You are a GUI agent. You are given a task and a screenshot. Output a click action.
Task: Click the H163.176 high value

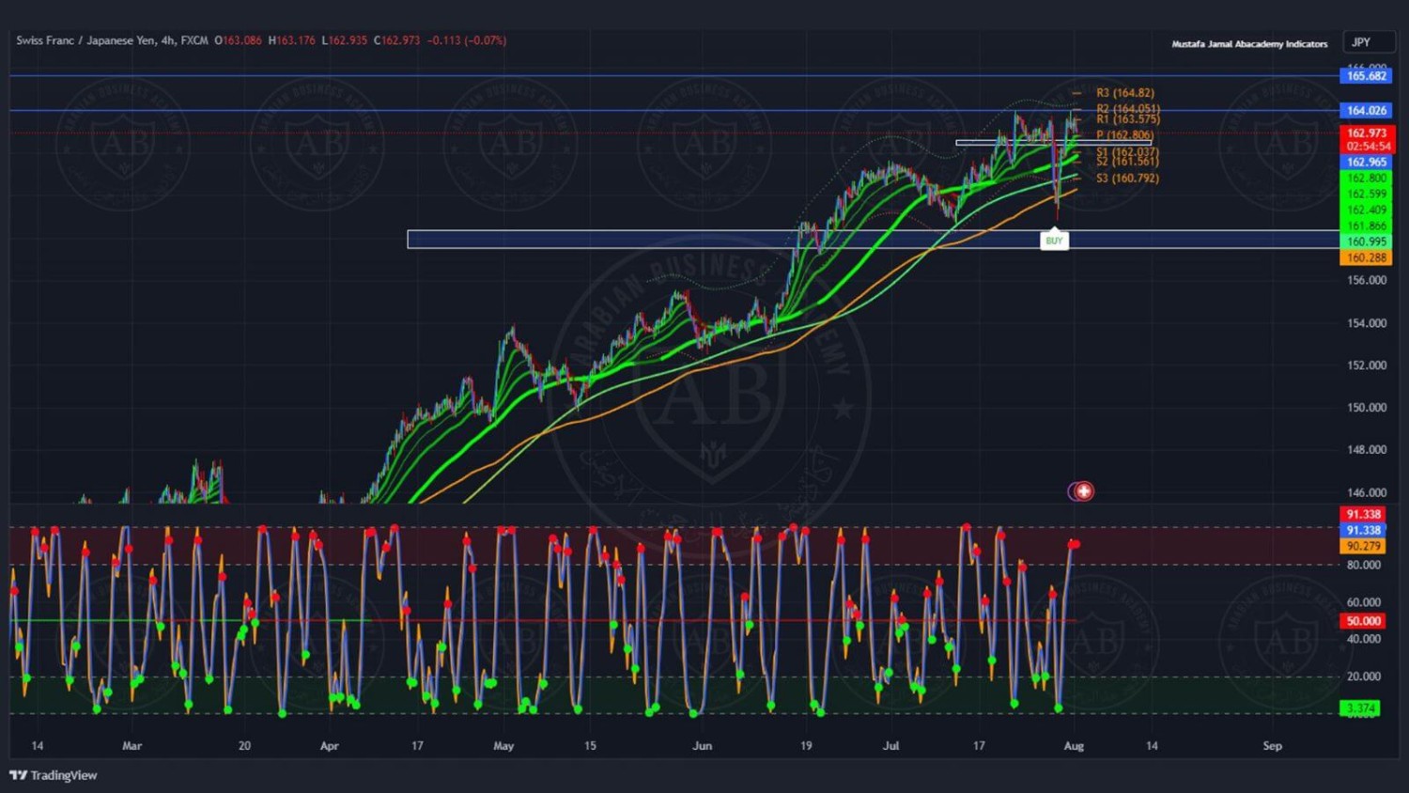(292, 40)
